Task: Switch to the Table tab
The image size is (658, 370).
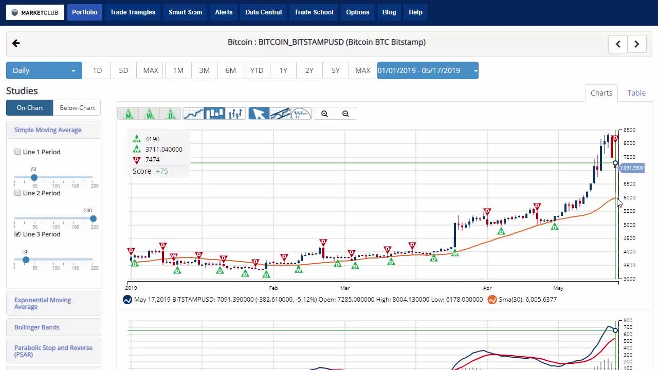Action: click(636, 93)
